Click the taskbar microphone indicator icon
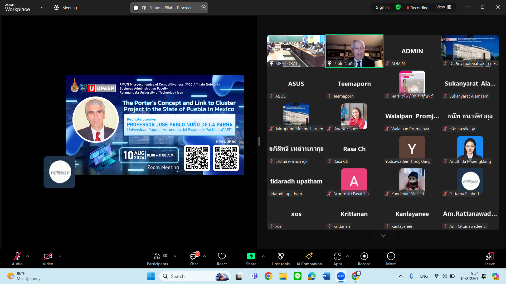 [411, 276]
